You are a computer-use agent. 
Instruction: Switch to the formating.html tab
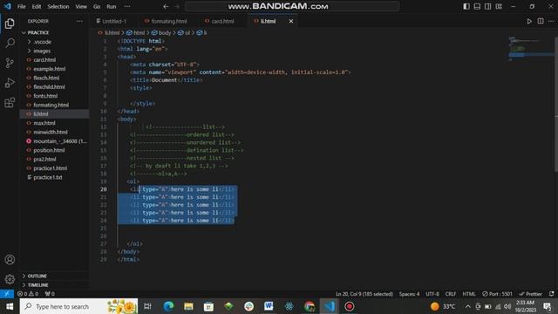pyautogui.click(x=169, y=21)
